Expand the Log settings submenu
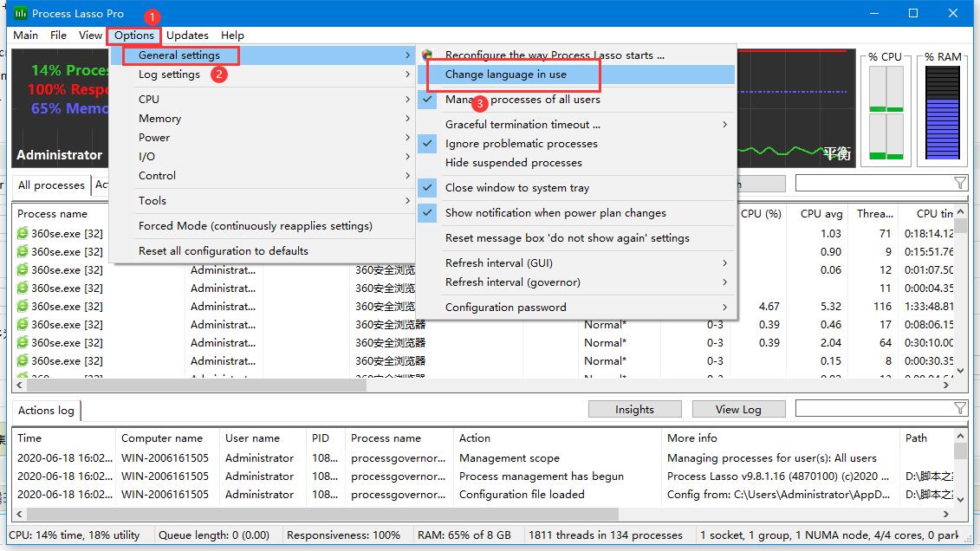Screen dimensions: 980x551 (x=262, y=75)
